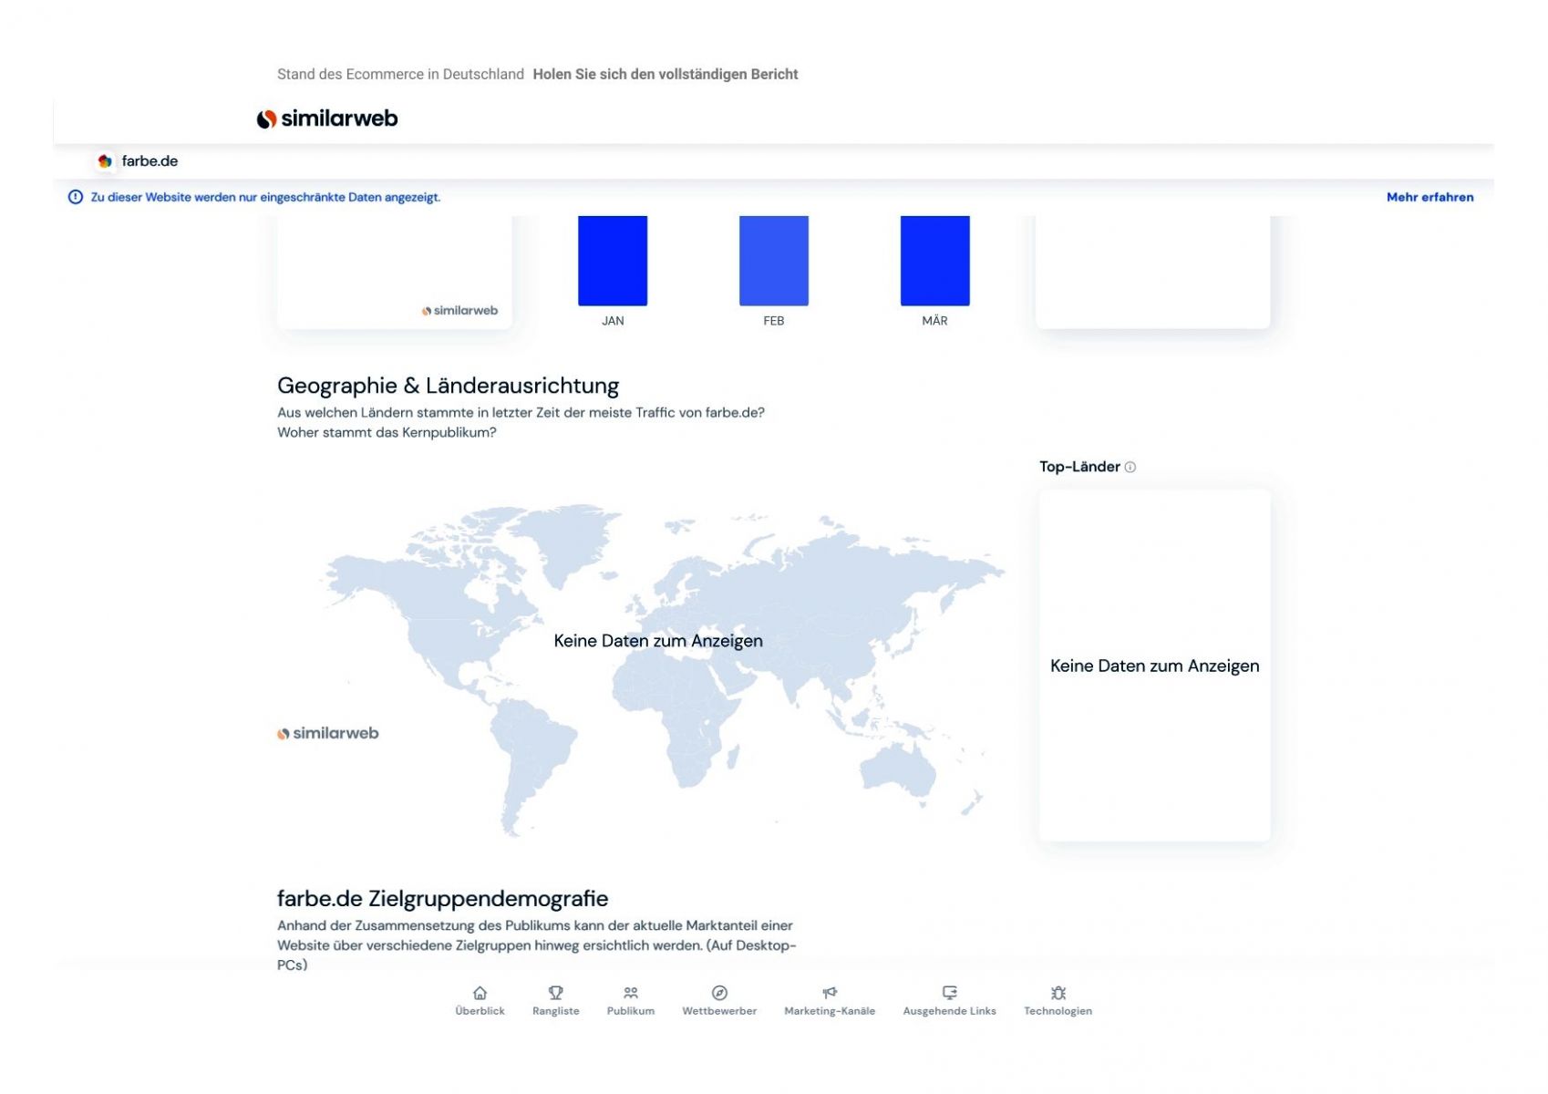Click the Wettbewerber tab label
The image size is (1548, 1094).
coord(719,1011)
